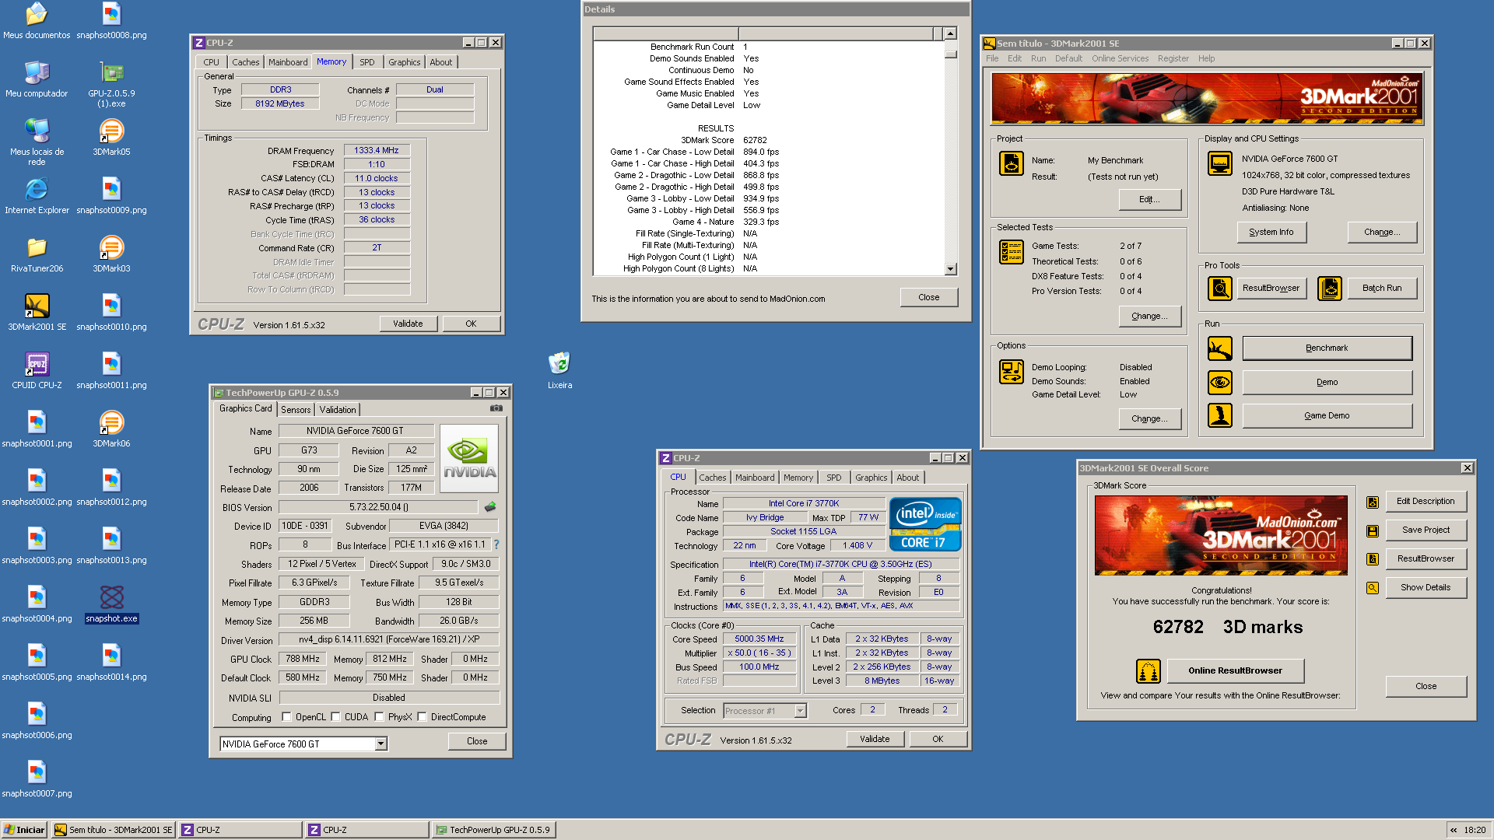The image size is (1494, 840).
Task: Select the Internet Explorer desktop icon
Action: tap(37, 195)
